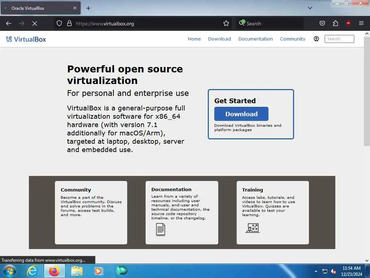Click the forward navigation arrow
The height and width of the screenshot is (278, 370).
coord(22,24)
